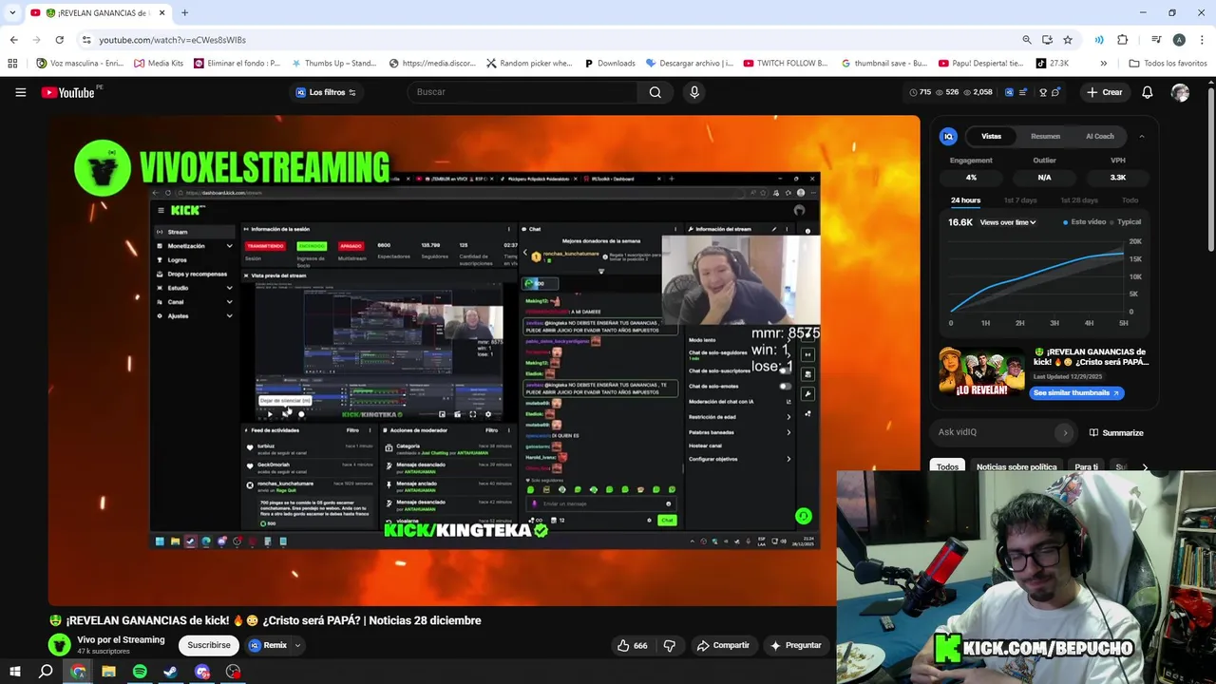Click the ¡LO REVELAN! video thumbnail
The width and height of the screenshot is (1216, 684).
[981, 372]
